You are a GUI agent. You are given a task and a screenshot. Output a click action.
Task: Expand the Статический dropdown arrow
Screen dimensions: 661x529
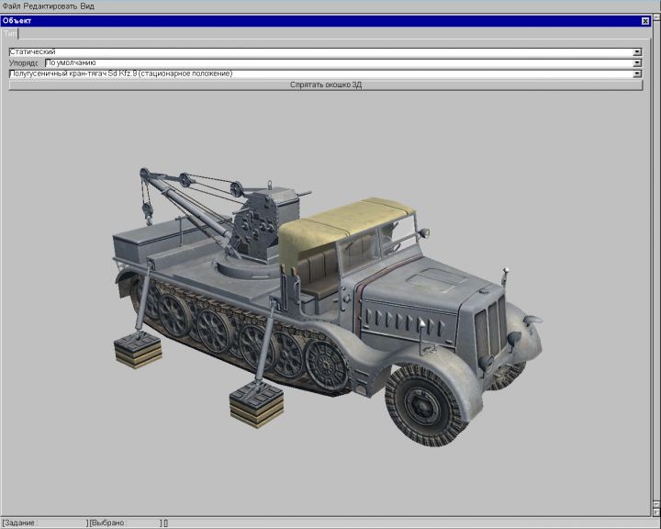(637, 52)
